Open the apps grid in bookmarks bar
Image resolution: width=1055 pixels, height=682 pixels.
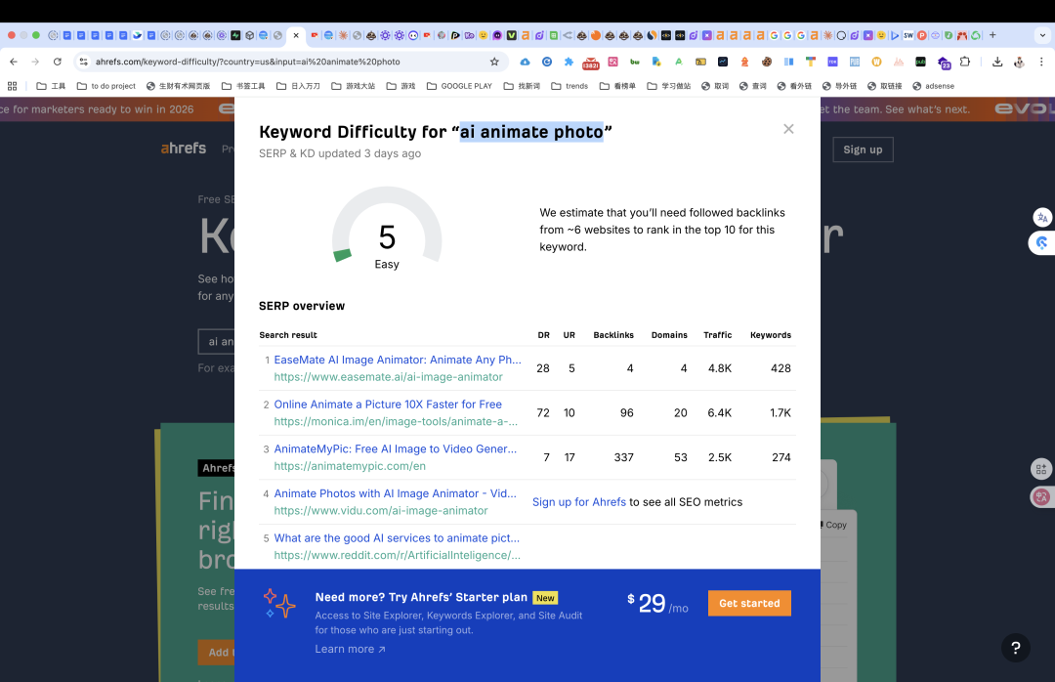tap(12, 86)
